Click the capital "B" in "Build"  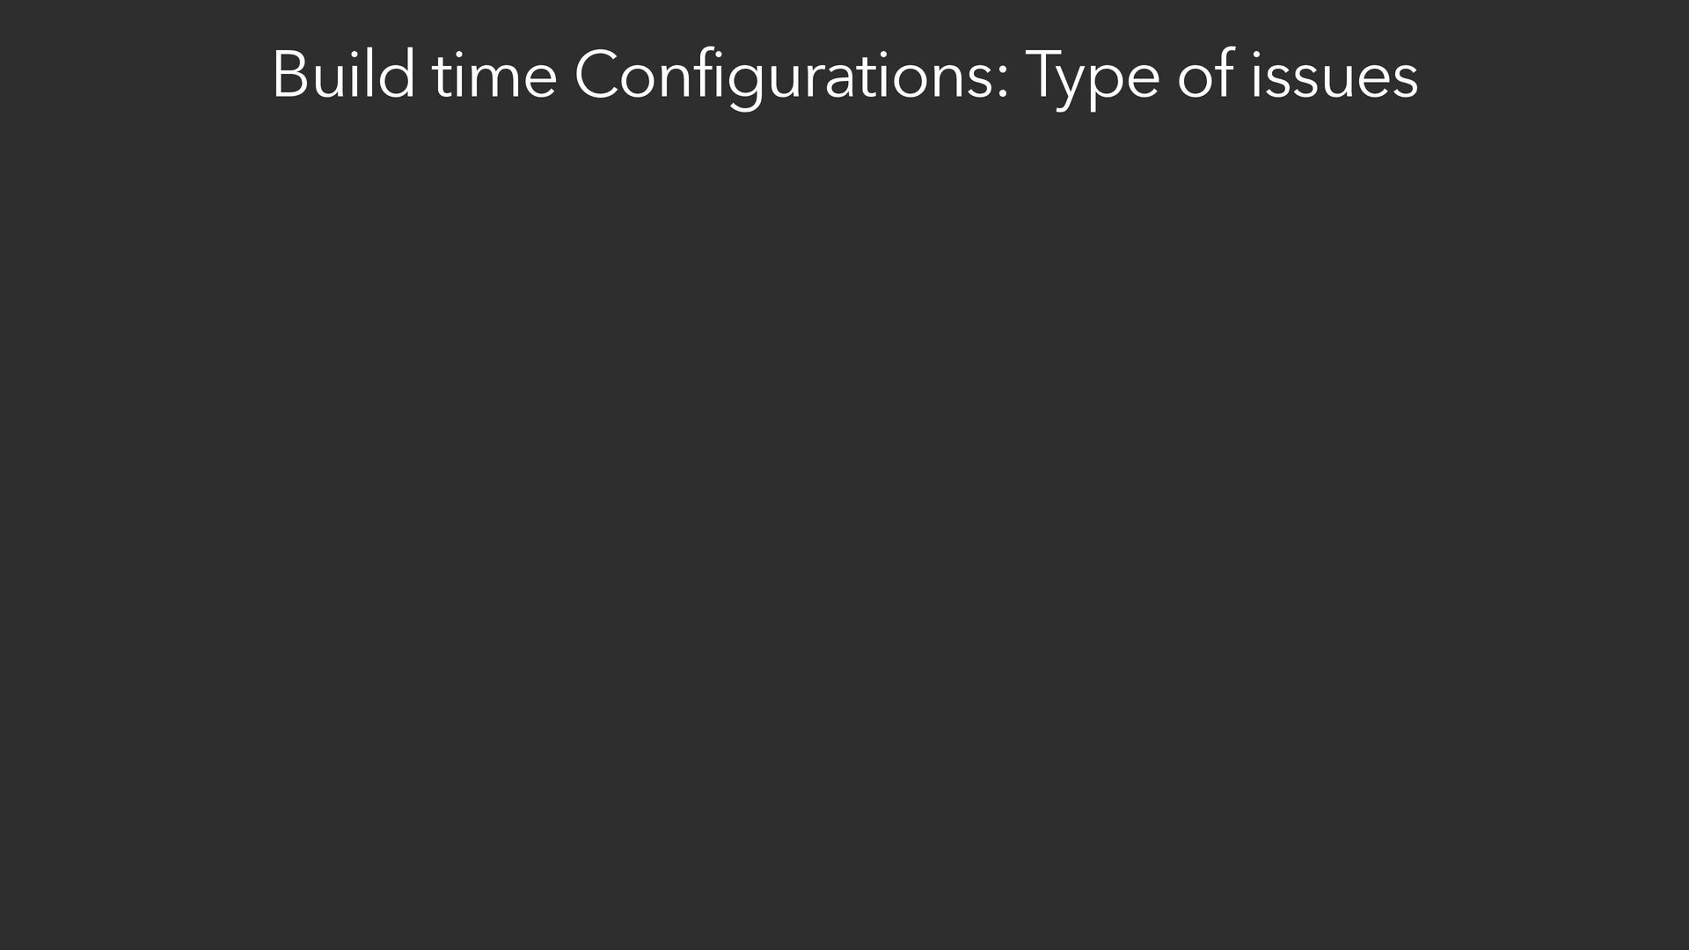(288, 76)
